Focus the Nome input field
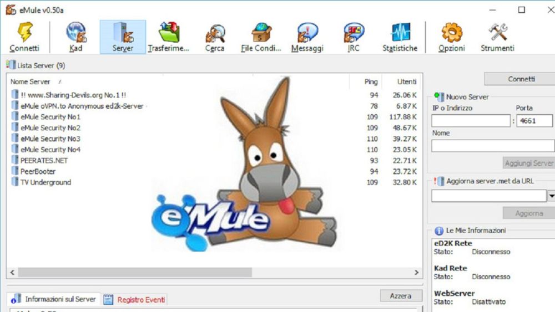 point(493,146)
